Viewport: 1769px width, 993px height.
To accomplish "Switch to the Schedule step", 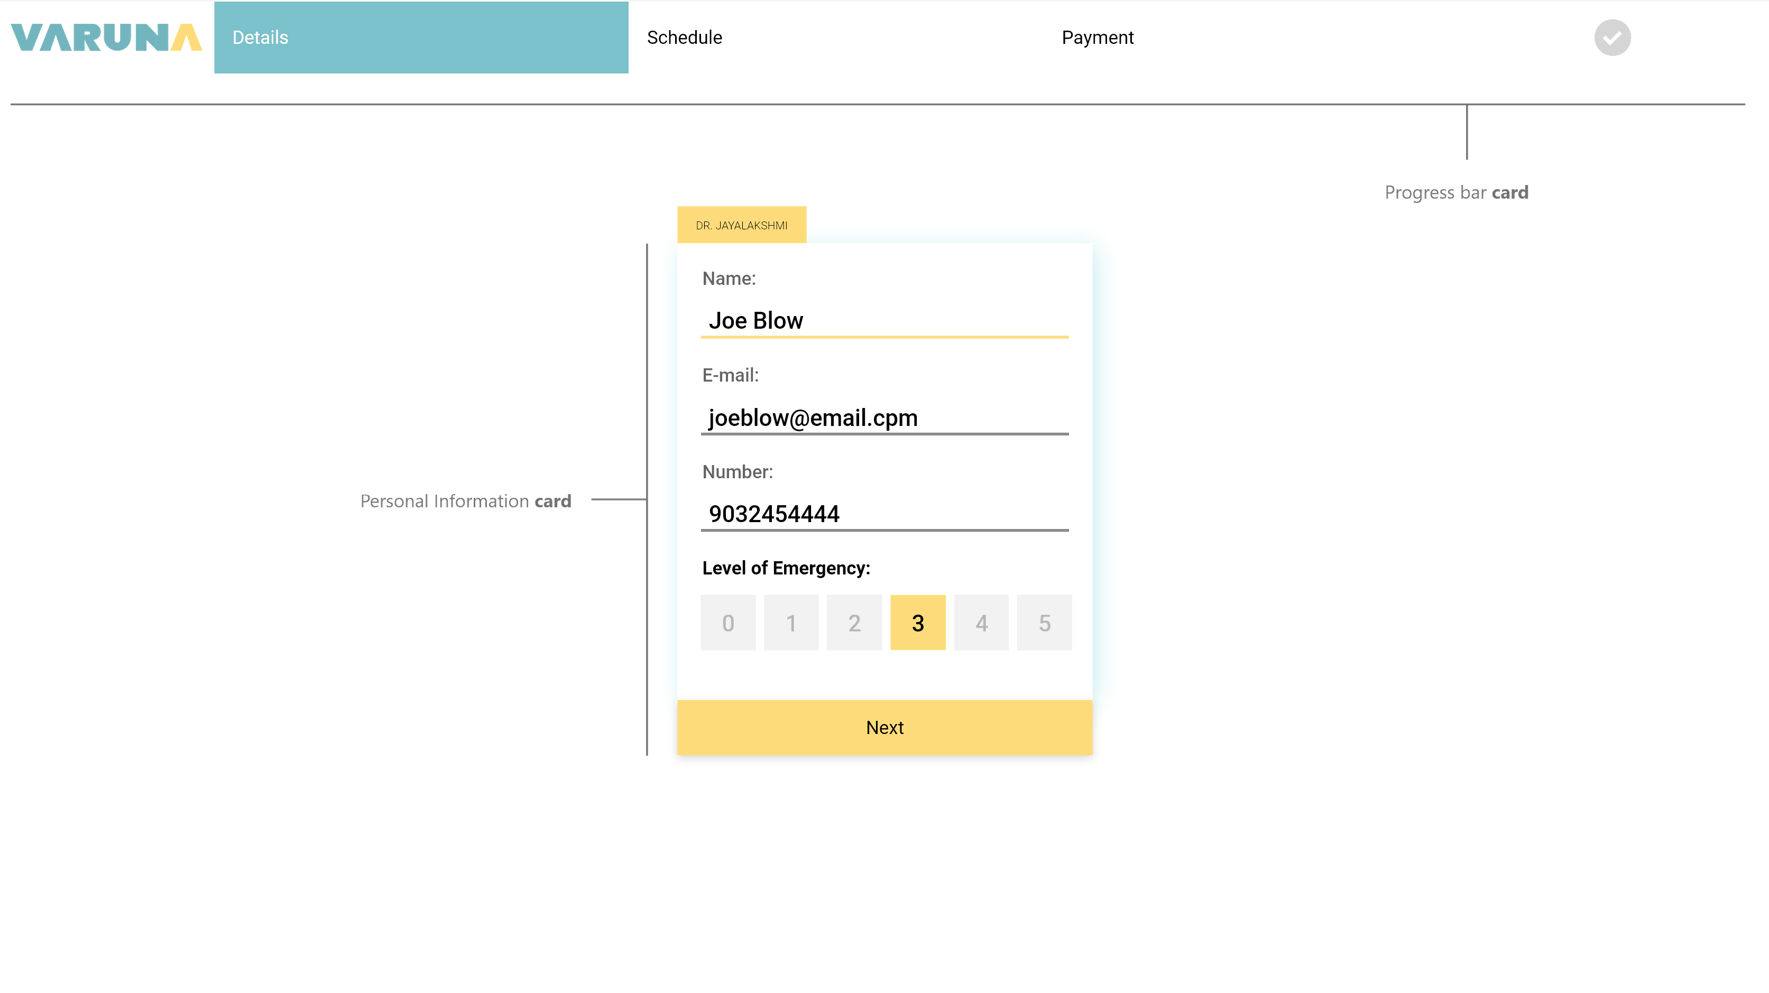I will pos(684,38).
